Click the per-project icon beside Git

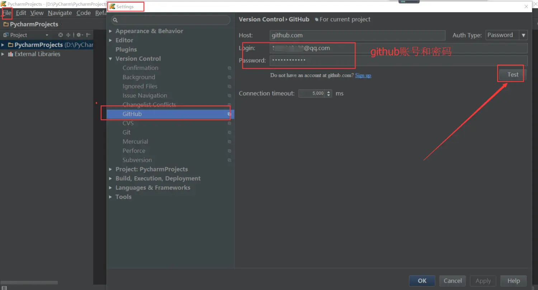point(230,133)
